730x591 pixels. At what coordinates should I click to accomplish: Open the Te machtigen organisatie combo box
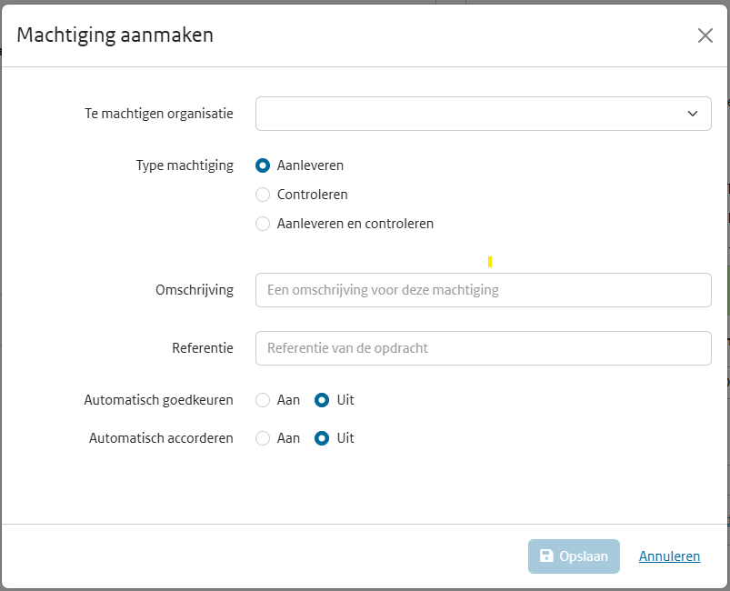pyautogui.click(x=473, y=114)
